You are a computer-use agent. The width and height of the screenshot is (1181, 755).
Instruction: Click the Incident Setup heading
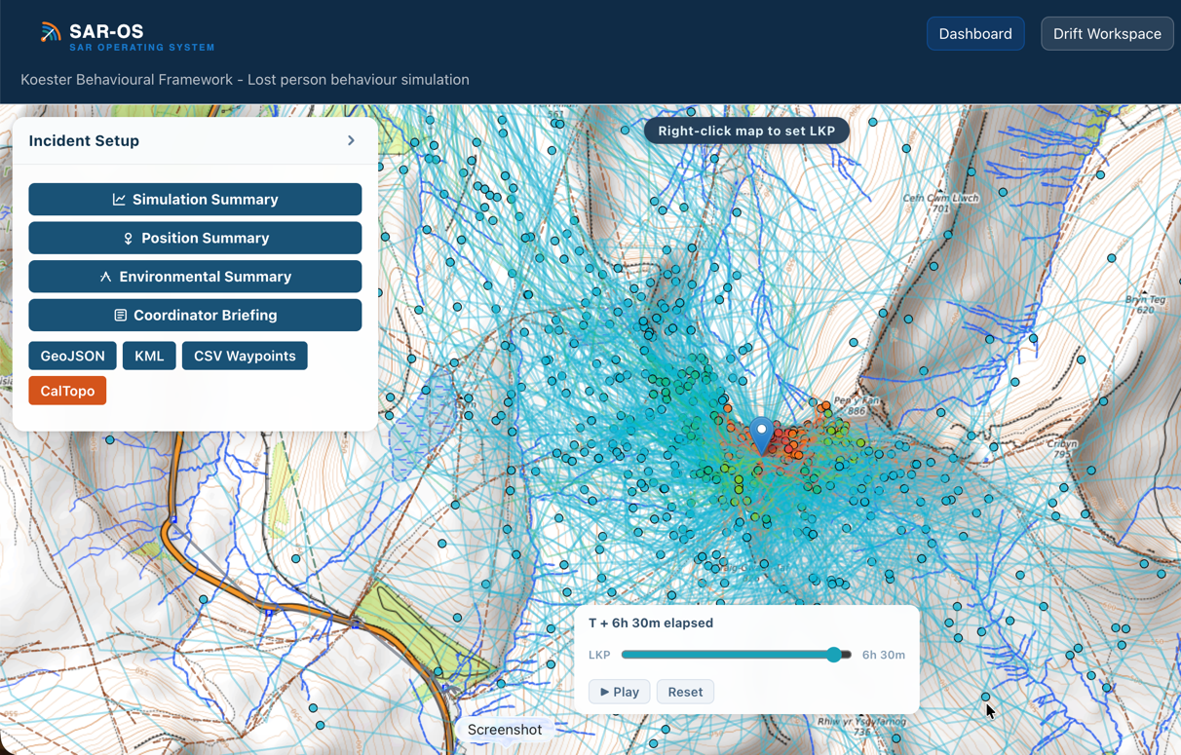tap(84, 140)
